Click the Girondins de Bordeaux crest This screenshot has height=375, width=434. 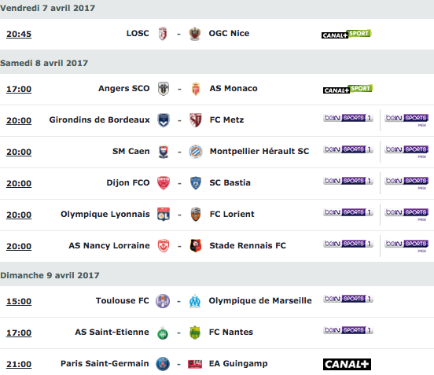pyautogui.click(x=164, y=120)
